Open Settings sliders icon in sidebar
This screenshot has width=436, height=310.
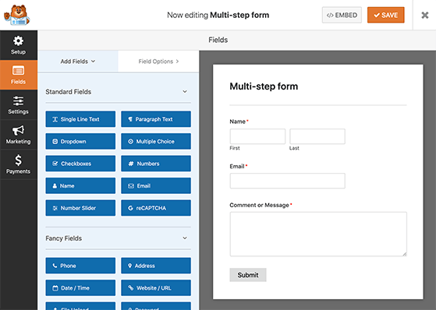[x=19, y=100]
